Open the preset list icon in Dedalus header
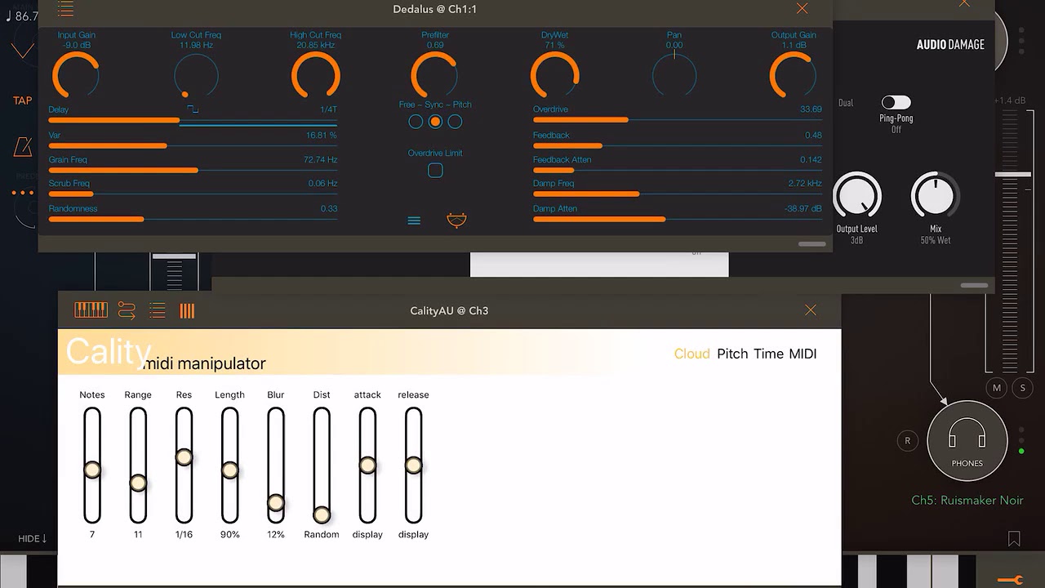Image resolution: width=1045 pixels, height=588 pixels. [65, 9]
